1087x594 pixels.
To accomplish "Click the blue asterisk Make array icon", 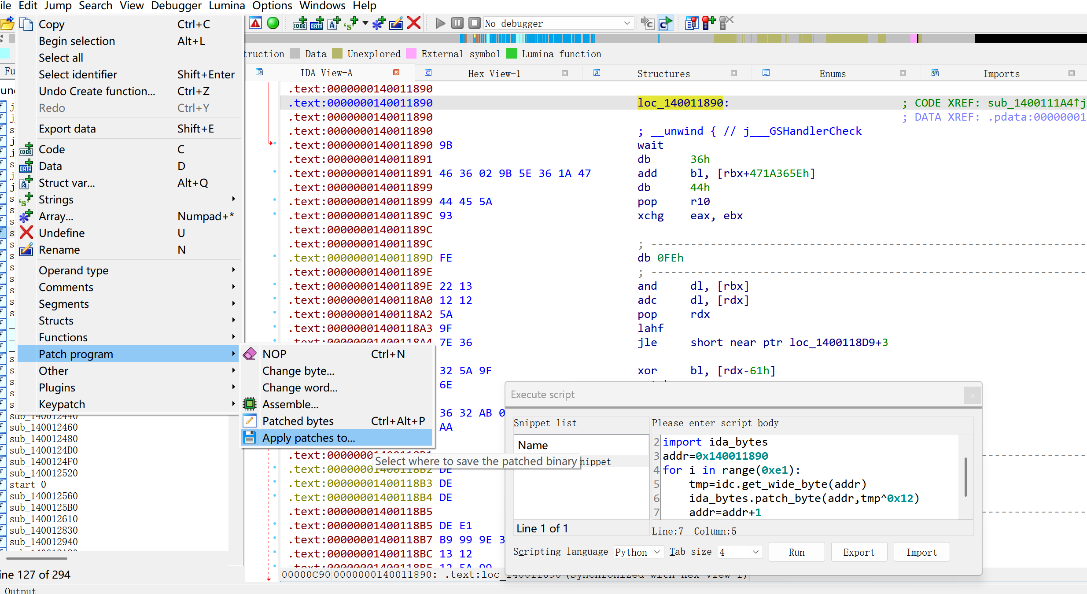I will (x=378, y=23).
